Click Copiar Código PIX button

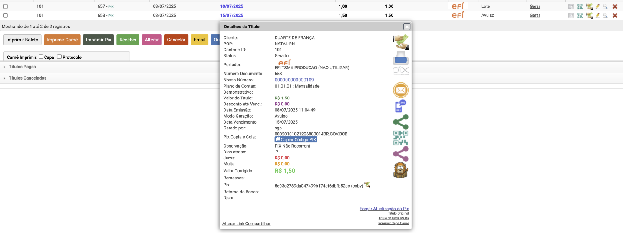(x=296, y=139)
